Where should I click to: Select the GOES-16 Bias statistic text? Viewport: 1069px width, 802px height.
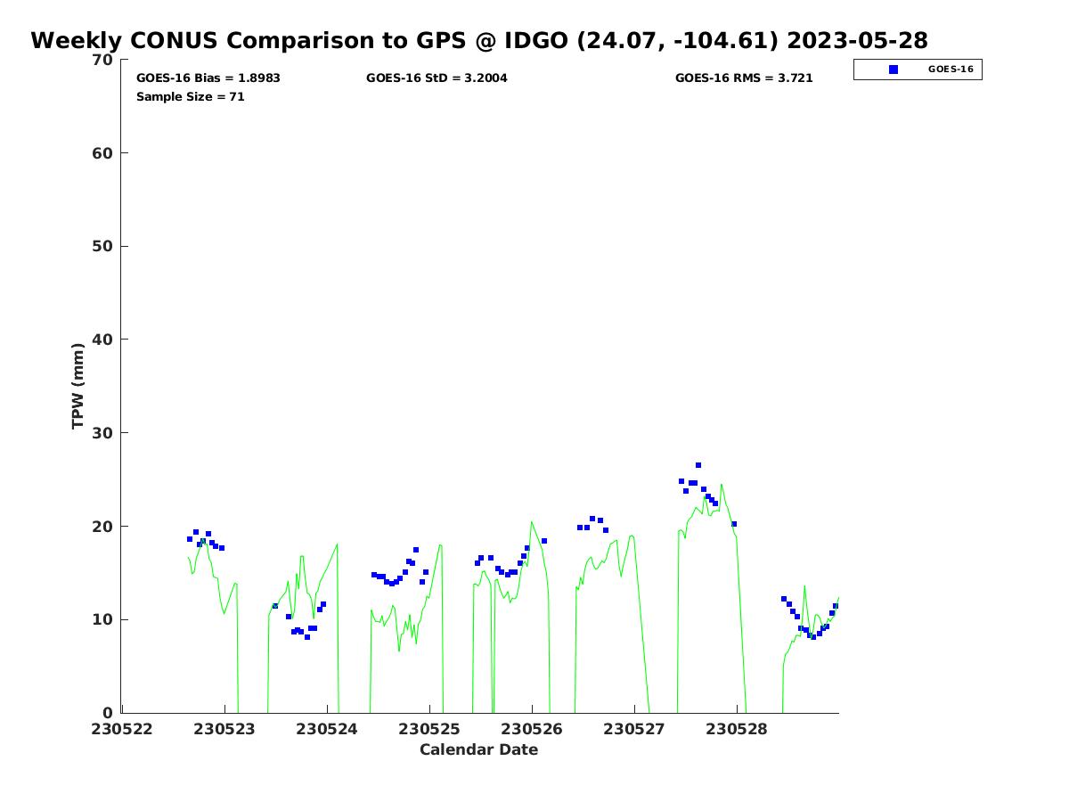coord(208,78)
